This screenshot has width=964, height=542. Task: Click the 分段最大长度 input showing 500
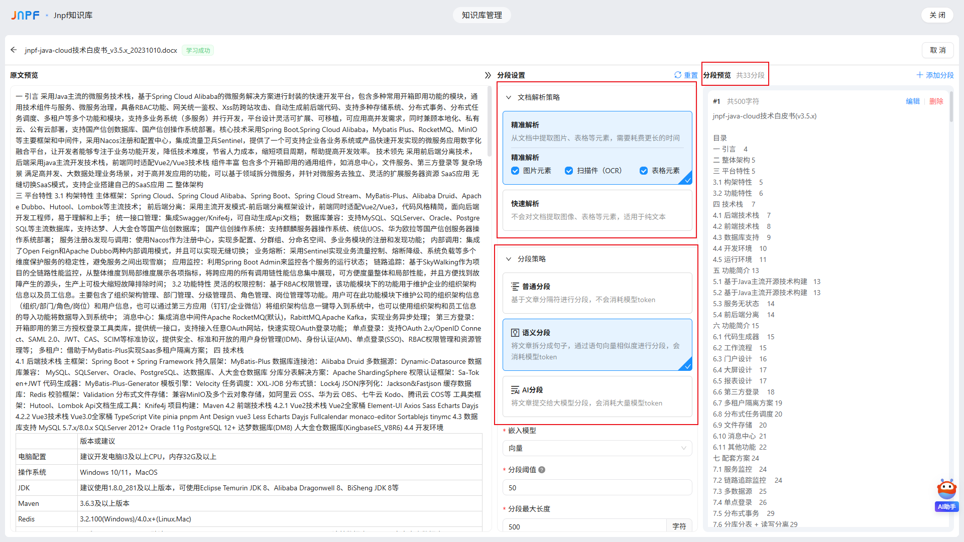click(x=584, y=526)
